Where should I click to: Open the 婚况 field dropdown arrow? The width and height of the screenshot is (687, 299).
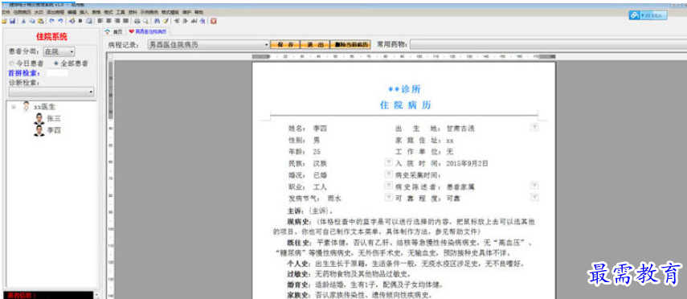click(388, 174)
